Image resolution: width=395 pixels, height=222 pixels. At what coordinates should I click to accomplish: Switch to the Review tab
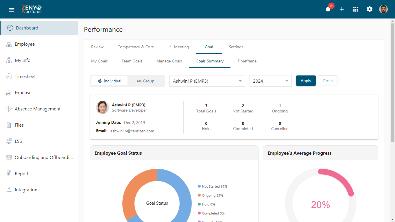[x=97, y=47]
